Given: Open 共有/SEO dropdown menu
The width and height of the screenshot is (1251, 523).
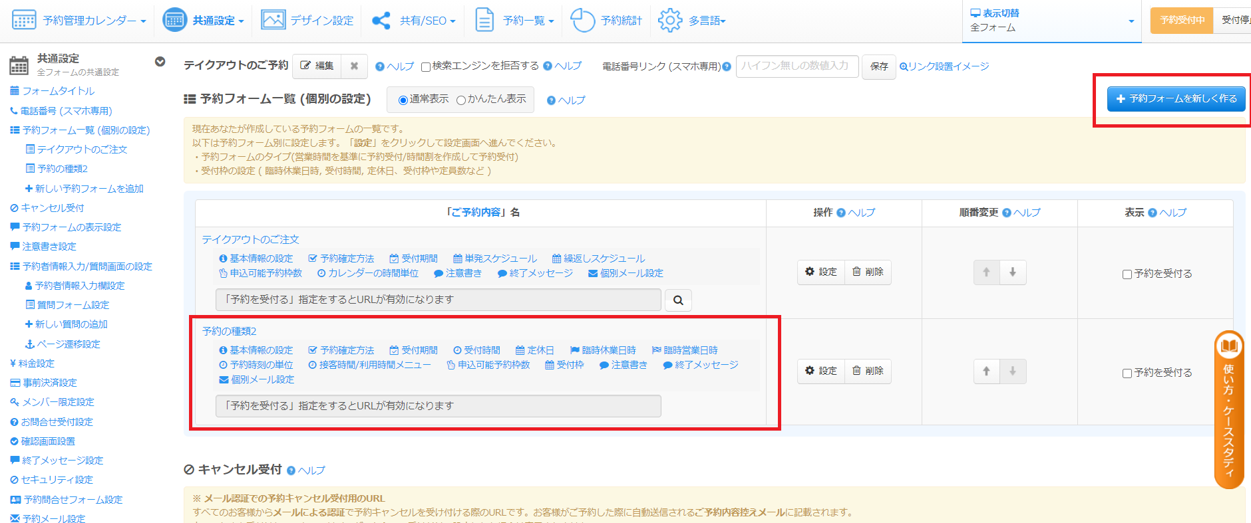Looking at the screenshot, I should tap(413, 21).
